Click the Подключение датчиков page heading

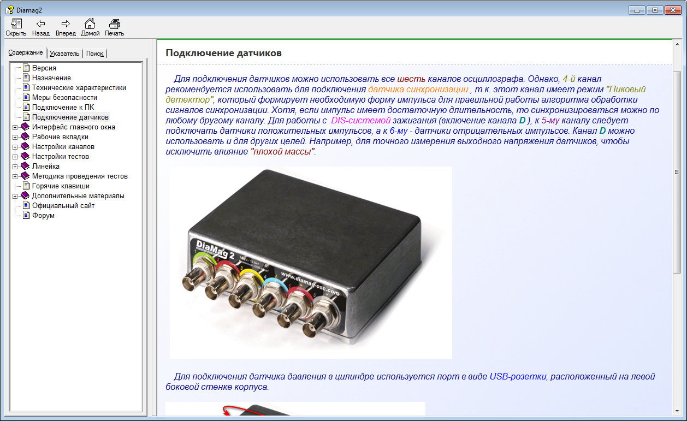click(223, 54)
